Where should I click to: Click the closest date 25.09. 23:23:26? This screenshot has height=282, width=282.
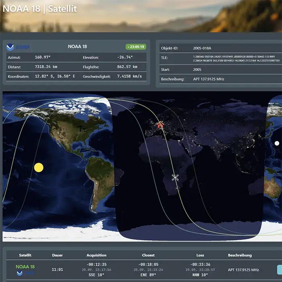coord(148,270)
